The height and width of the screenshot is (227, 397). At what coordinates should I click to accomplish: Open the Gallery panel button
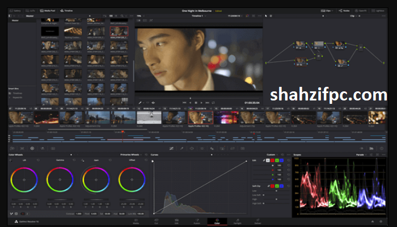[15, 11]
